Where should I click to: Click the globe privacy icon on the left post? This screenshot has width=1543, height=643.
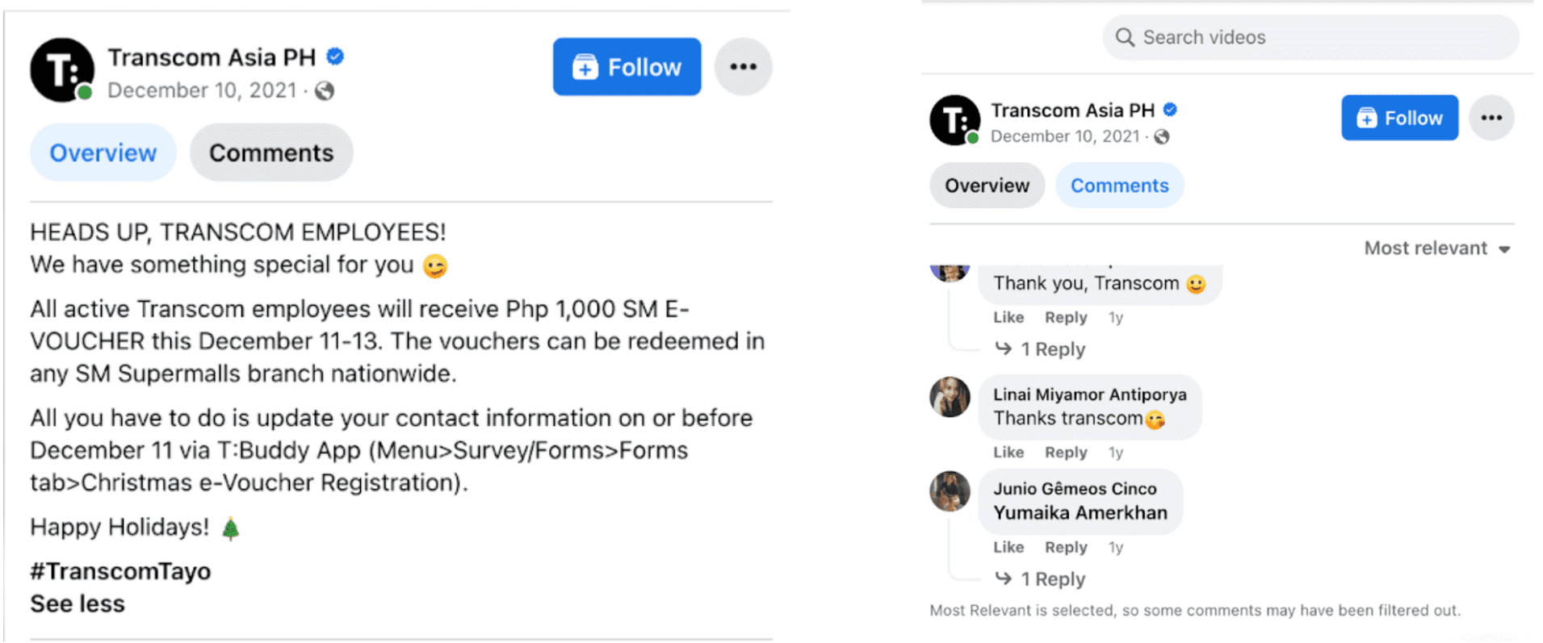coord(325,91)
